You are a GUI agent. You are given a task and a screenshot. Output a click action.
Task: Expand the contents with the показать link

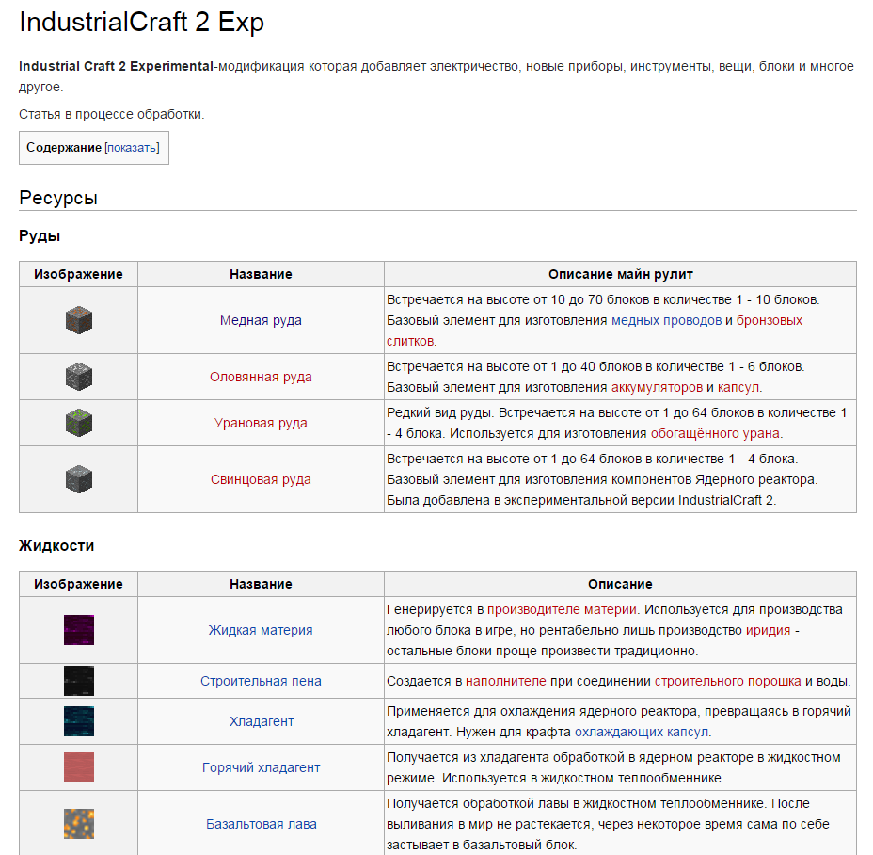(132, 148)
